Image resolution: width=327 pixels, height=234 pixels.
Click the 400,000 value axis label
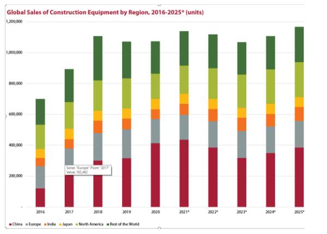15,145
